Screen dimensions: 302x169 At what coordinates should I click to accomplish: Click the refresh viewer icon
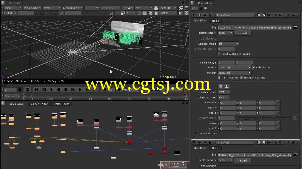tap(150, 13)
